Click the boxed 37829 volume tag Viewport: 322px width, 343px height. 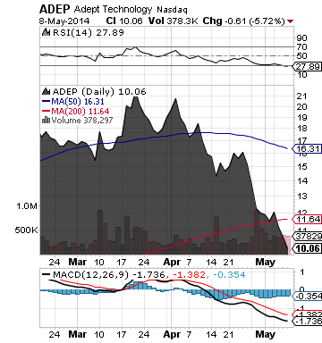point(308,237)
